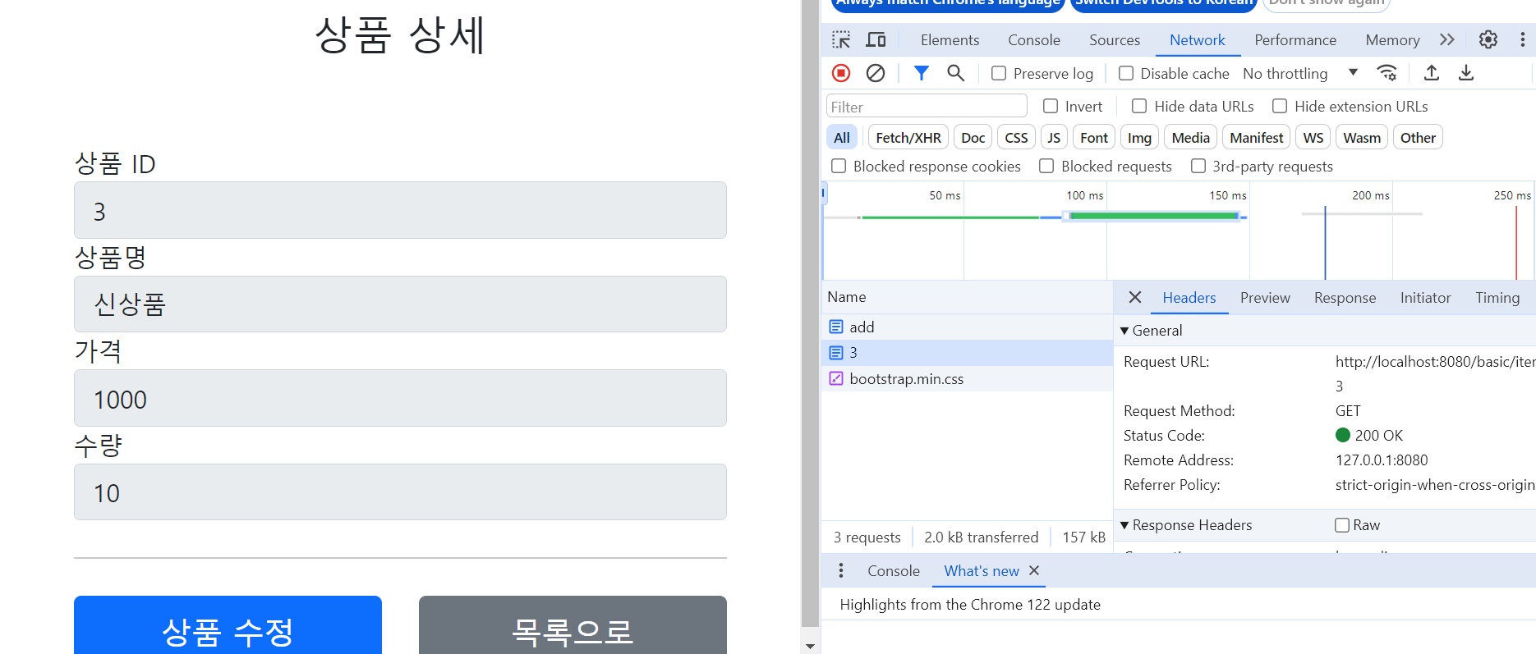Show the Response tab of request

1345,297
